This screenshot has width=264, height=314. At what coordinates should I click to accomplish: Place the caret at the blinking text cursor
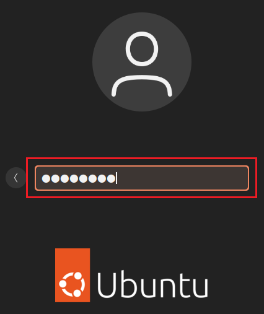117,178
